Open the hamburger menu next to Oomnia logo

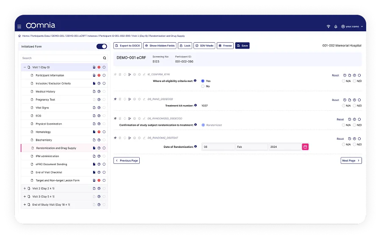click(x=19, y=26)
